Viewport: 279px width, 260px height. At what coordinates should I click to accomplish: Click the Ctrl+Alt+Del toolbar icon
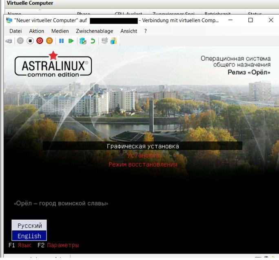point(9,41)
